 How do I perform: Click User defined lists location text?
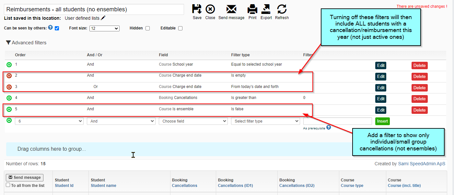[x=82, y=18]
